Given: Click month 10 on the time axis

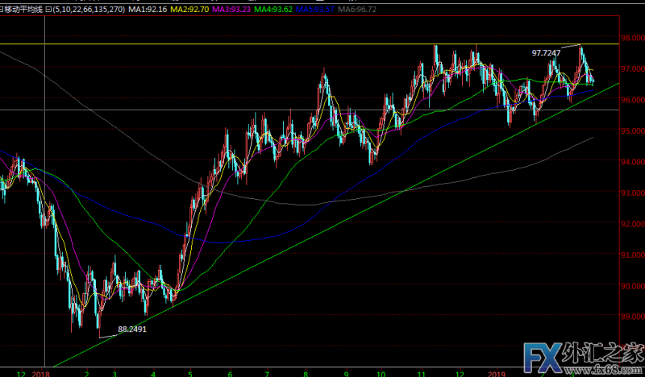Looking at the screenshot, I should click(380, 373).
